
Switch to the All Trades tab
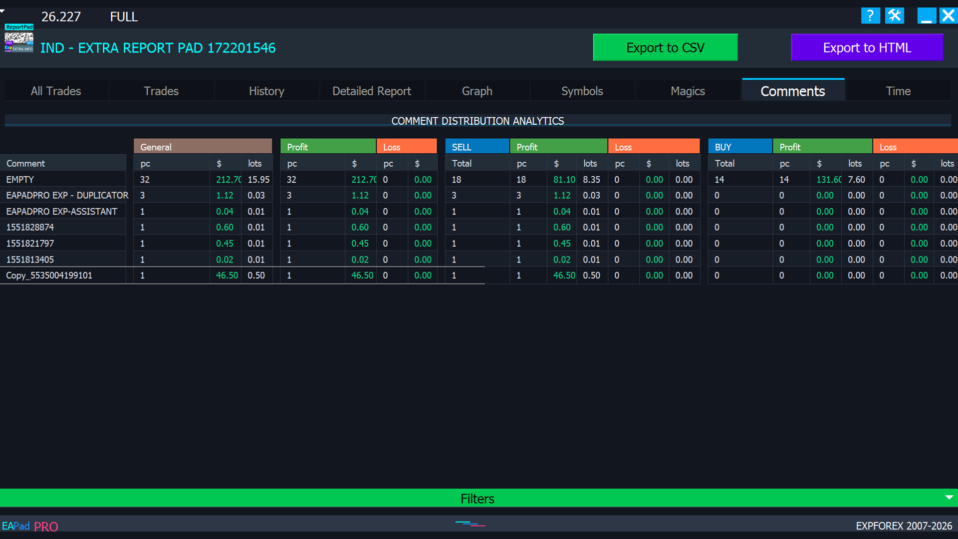pyautogui.click(x=56, y=91)
